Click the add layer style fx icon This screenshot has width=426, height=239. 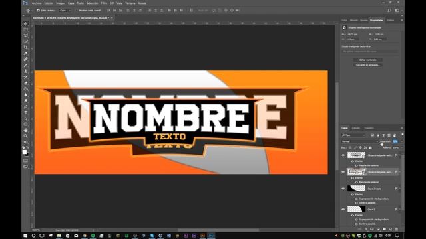pyautogui.click(x=365, y=229)
